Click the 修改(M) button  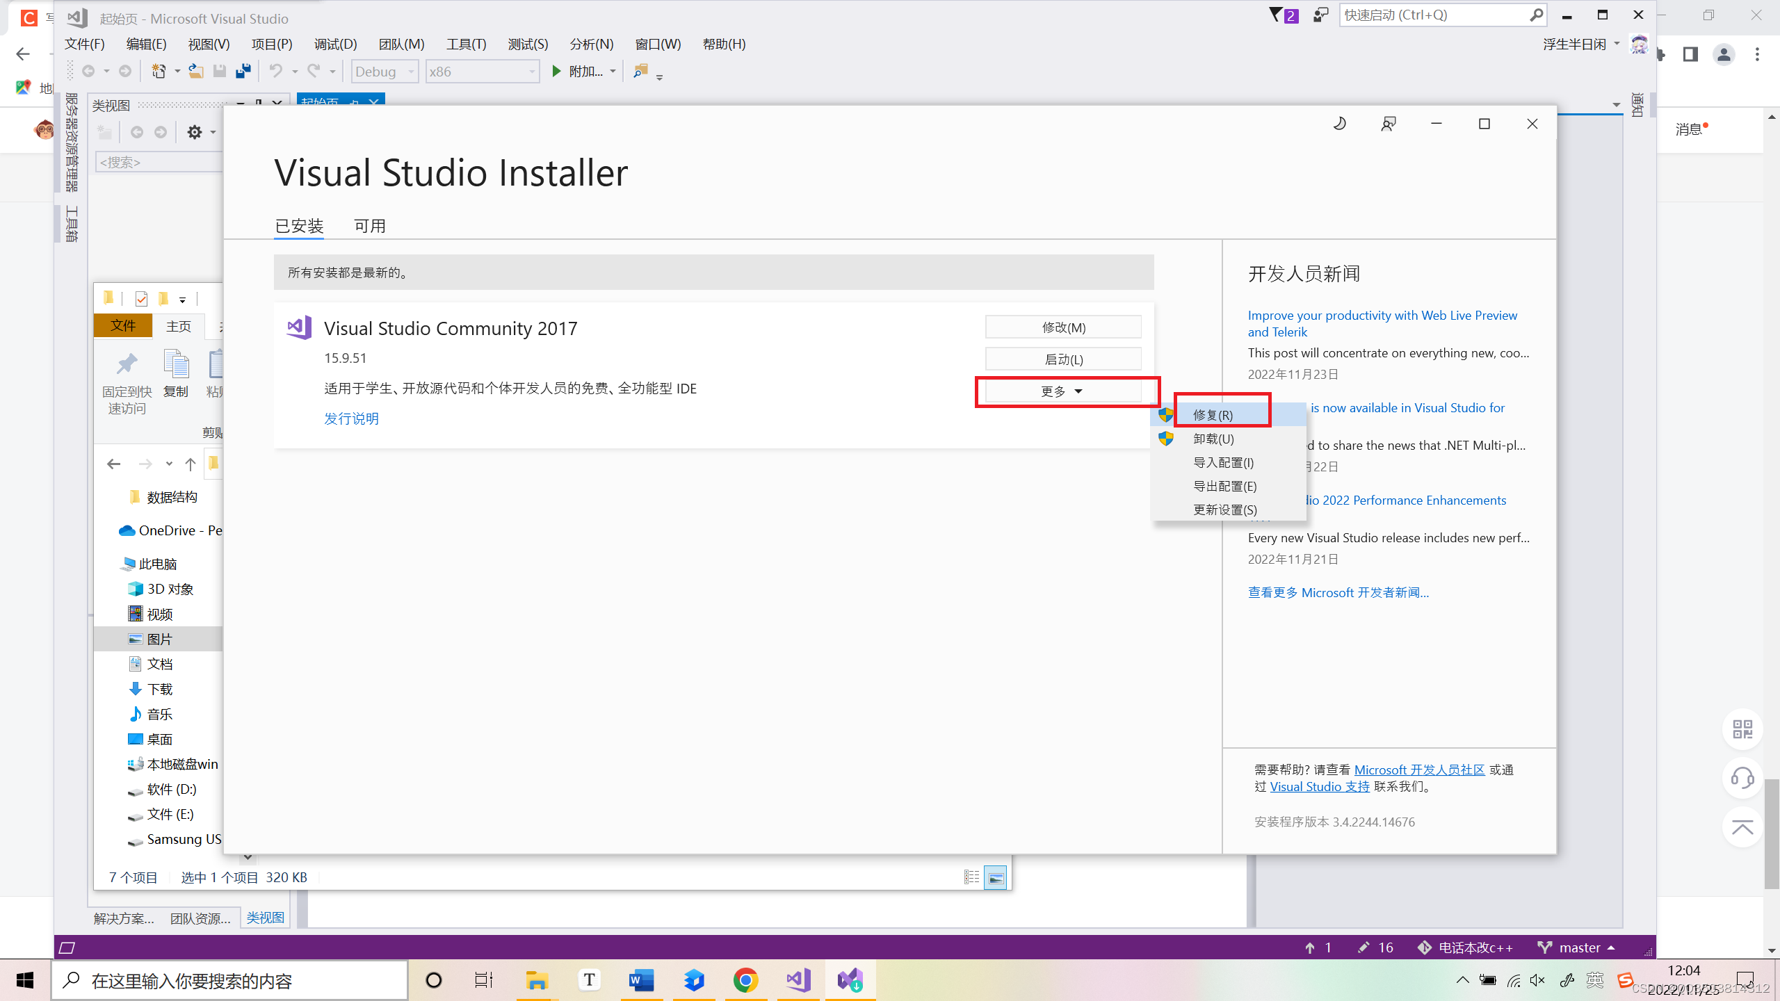click(x=1062, y=327)
